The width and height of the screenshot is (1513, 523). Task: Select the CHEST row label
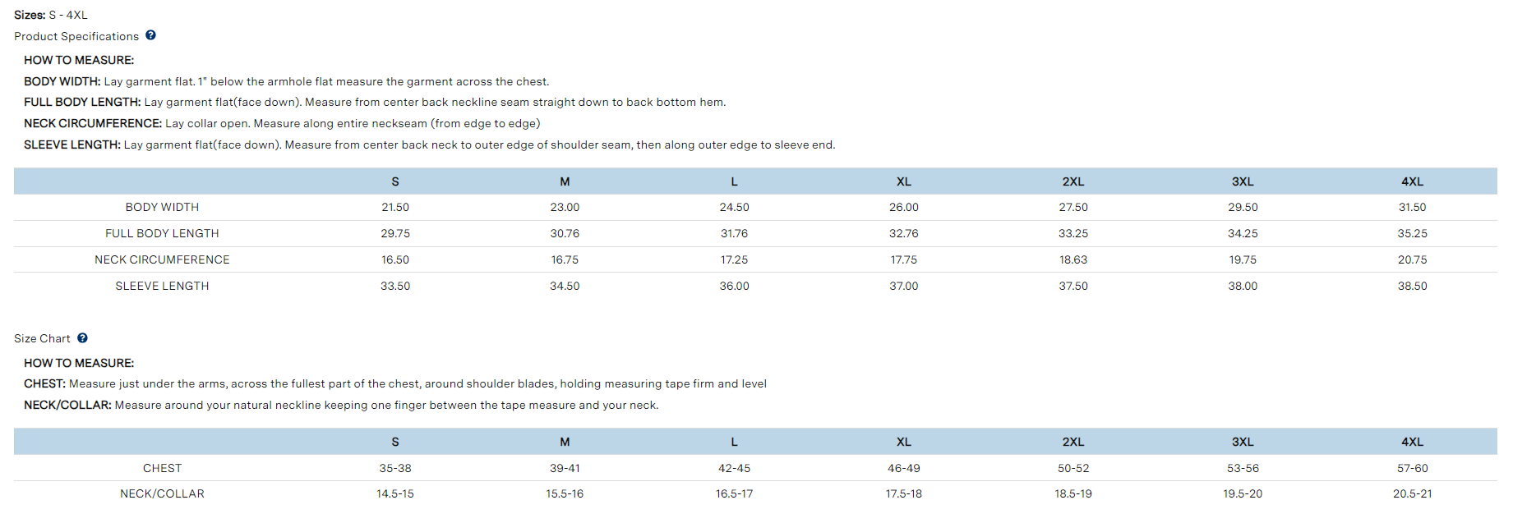point(162,469)
